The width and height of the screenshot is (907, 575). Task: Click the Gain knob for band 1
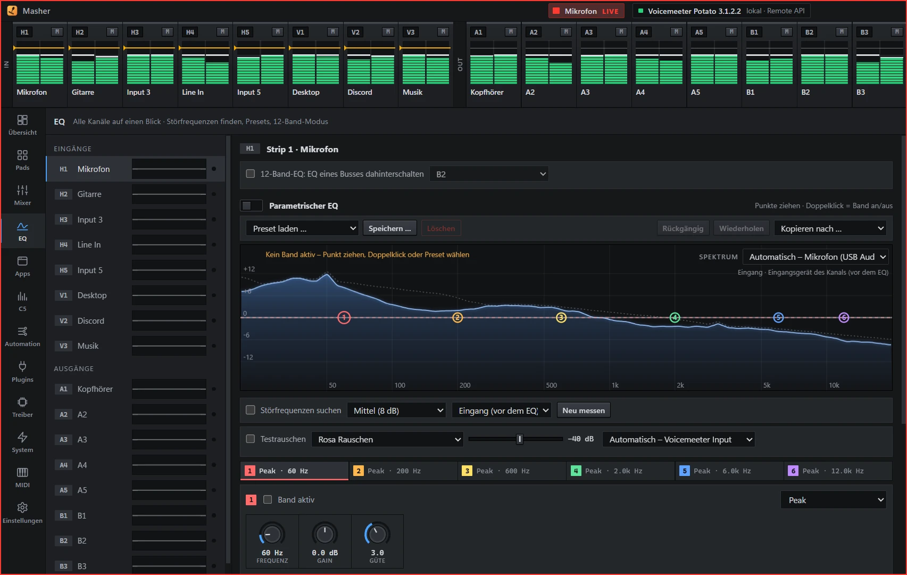pyautogui.click(x=324, y=534)
